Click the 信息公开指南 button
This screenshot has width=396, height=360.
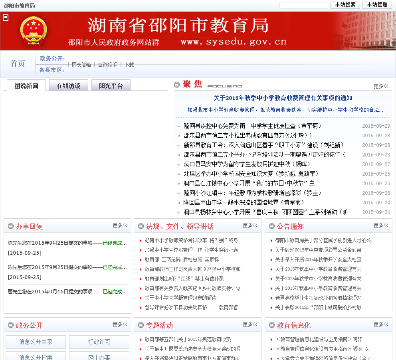36,356
